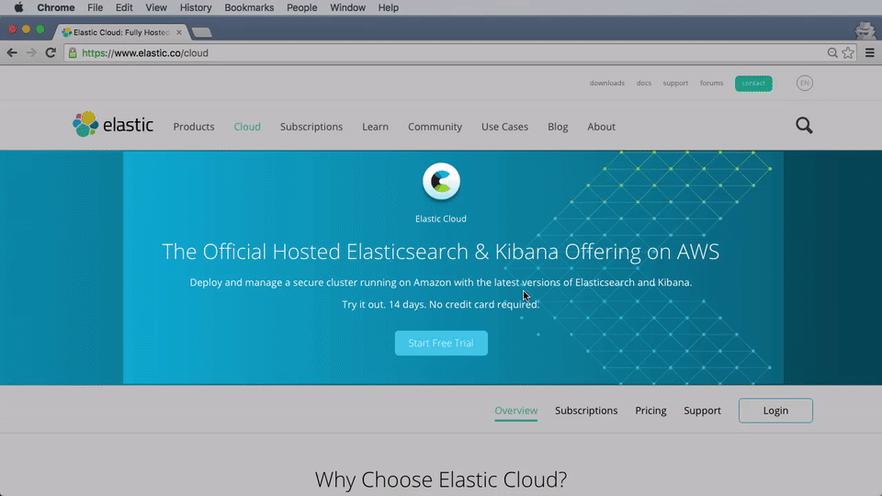Open the zoom magnifier in address bar

pos(832,53)
